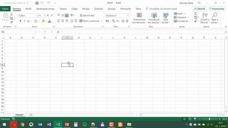The image size is (228, 128).
Task: Open the Komentáre comments button
Action: [217, 9]
